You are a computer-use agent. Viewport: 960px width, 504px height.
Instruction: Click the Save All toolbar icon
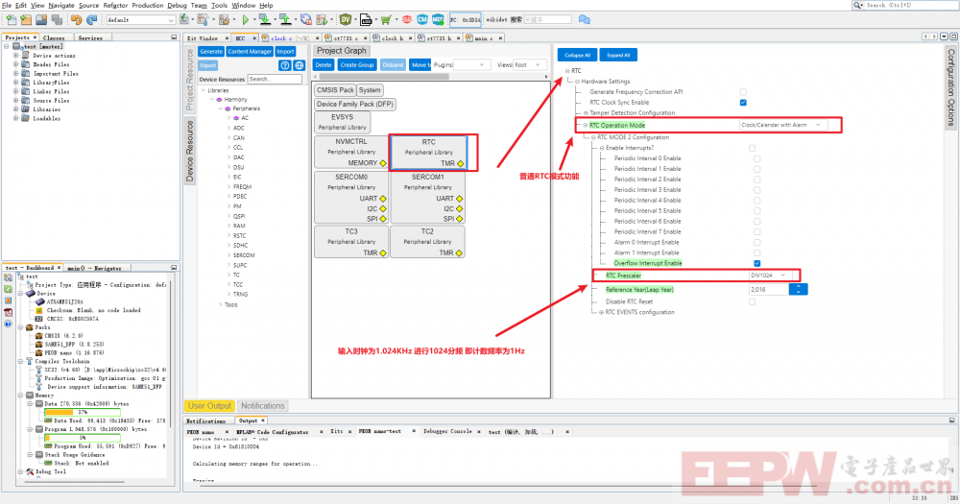pyautogui.click(x=57, y=19)
